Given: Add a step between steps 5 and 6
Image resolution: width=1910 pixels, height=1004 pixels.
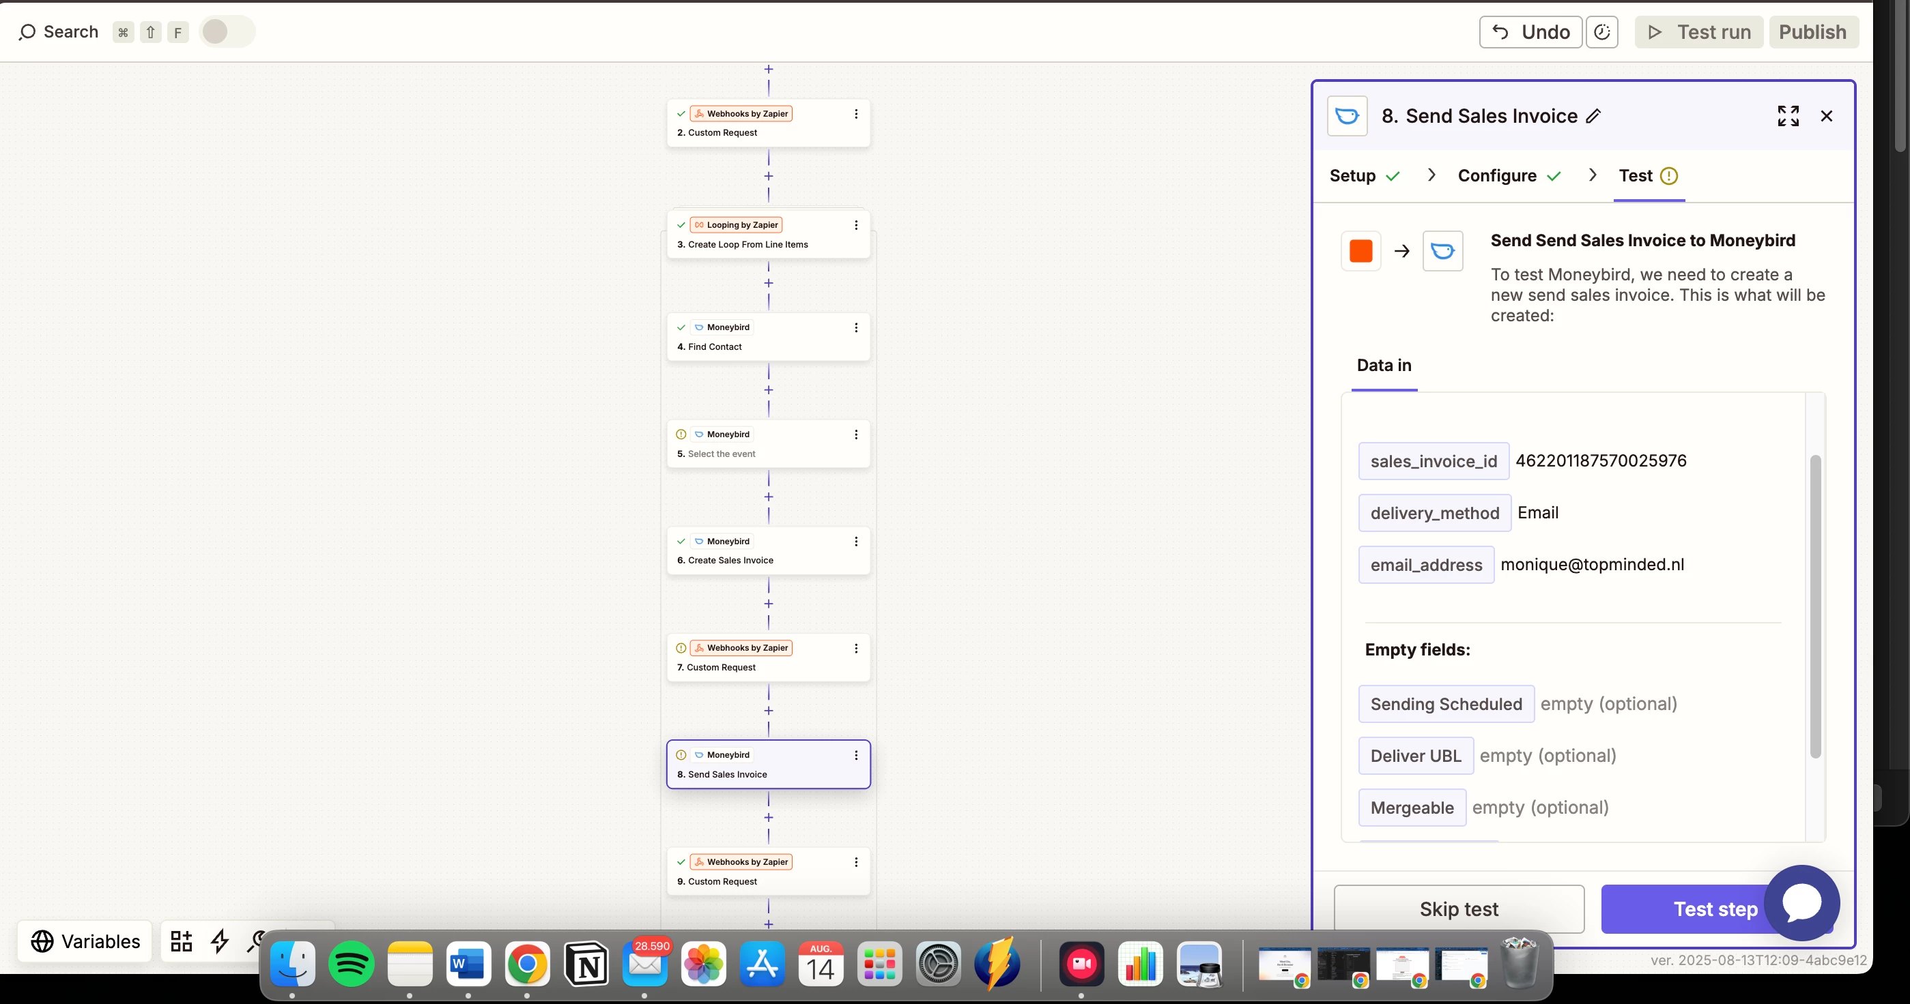Looking at the screenshot, I should 768,497.
